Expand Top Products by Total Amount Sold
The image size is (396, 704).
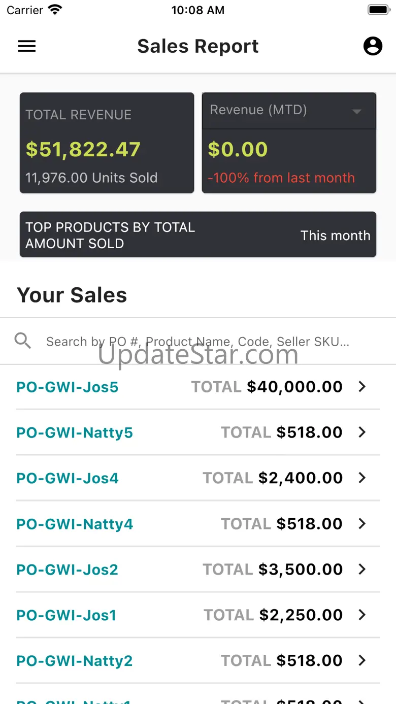pos(110,235)
